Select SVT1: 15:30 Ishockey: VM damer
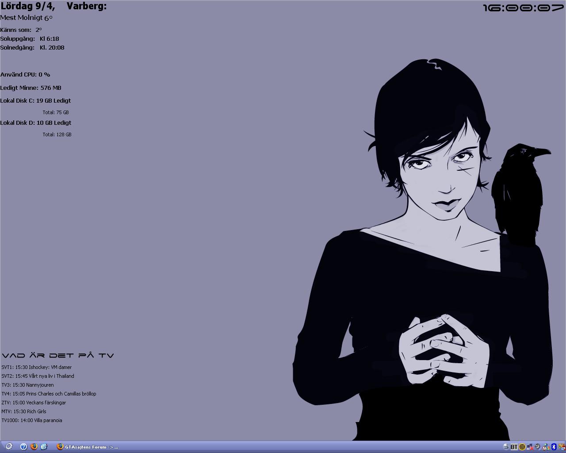Viewport: 566px width, 453px height. pos(36,367)
